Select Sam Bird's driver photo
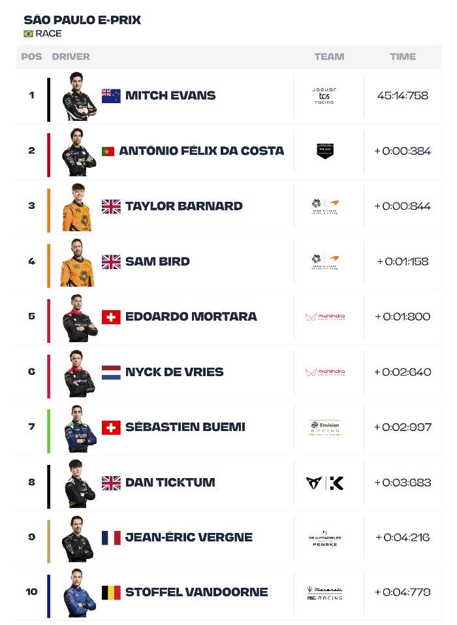The height and width of the screenshot is (625, 457). [x=78, y=263]
